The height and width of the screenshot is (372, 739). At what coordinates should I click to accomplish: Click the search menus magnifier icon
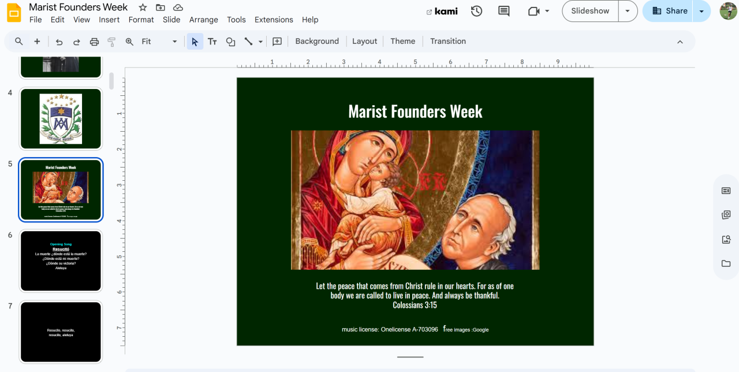point(19,41)
